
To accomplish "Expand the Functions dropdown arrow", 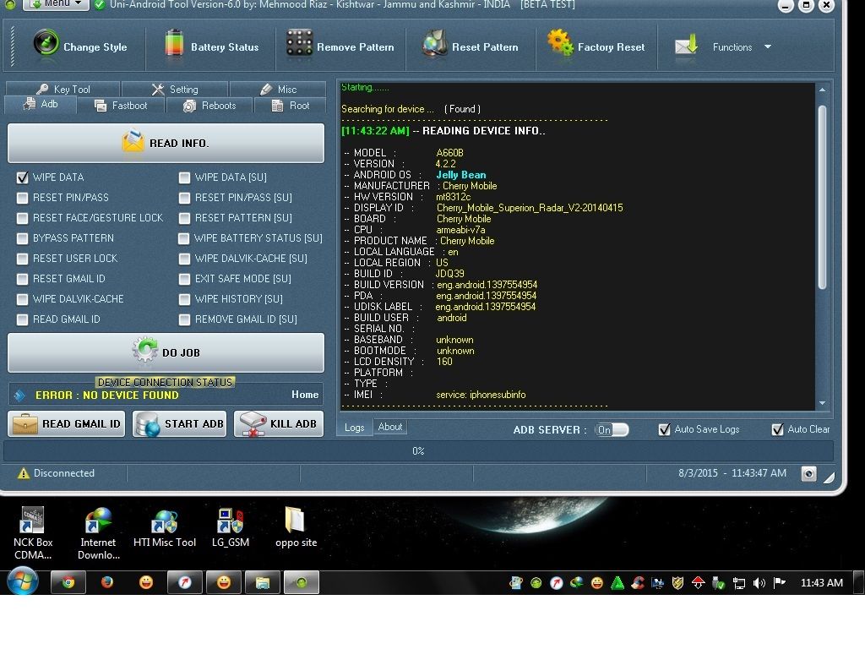I will (x=767, y=47).
